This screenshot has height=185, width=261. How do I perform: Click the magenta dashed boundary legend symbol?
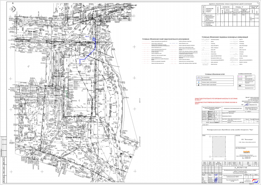pyautogui.click(x=241, y=76)
